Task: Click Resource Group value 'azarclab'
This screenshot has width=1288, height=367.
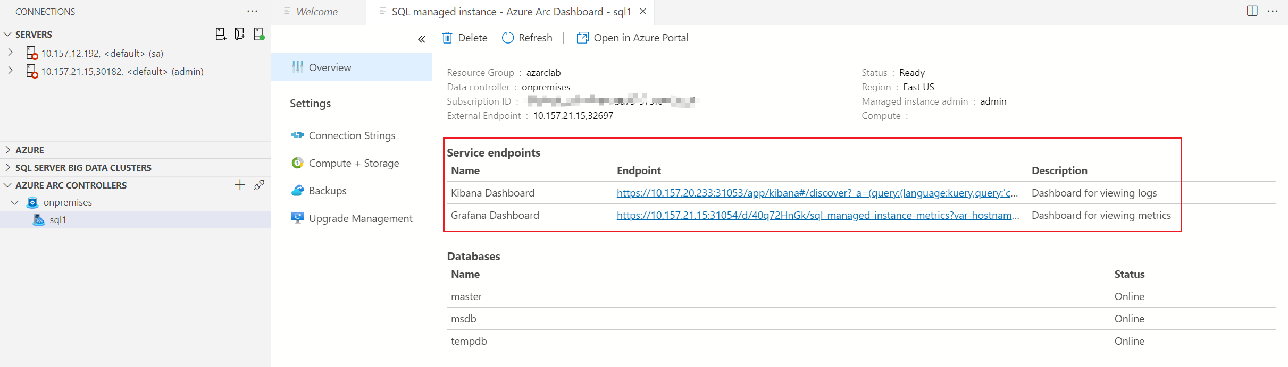Action: click(543, 72)
